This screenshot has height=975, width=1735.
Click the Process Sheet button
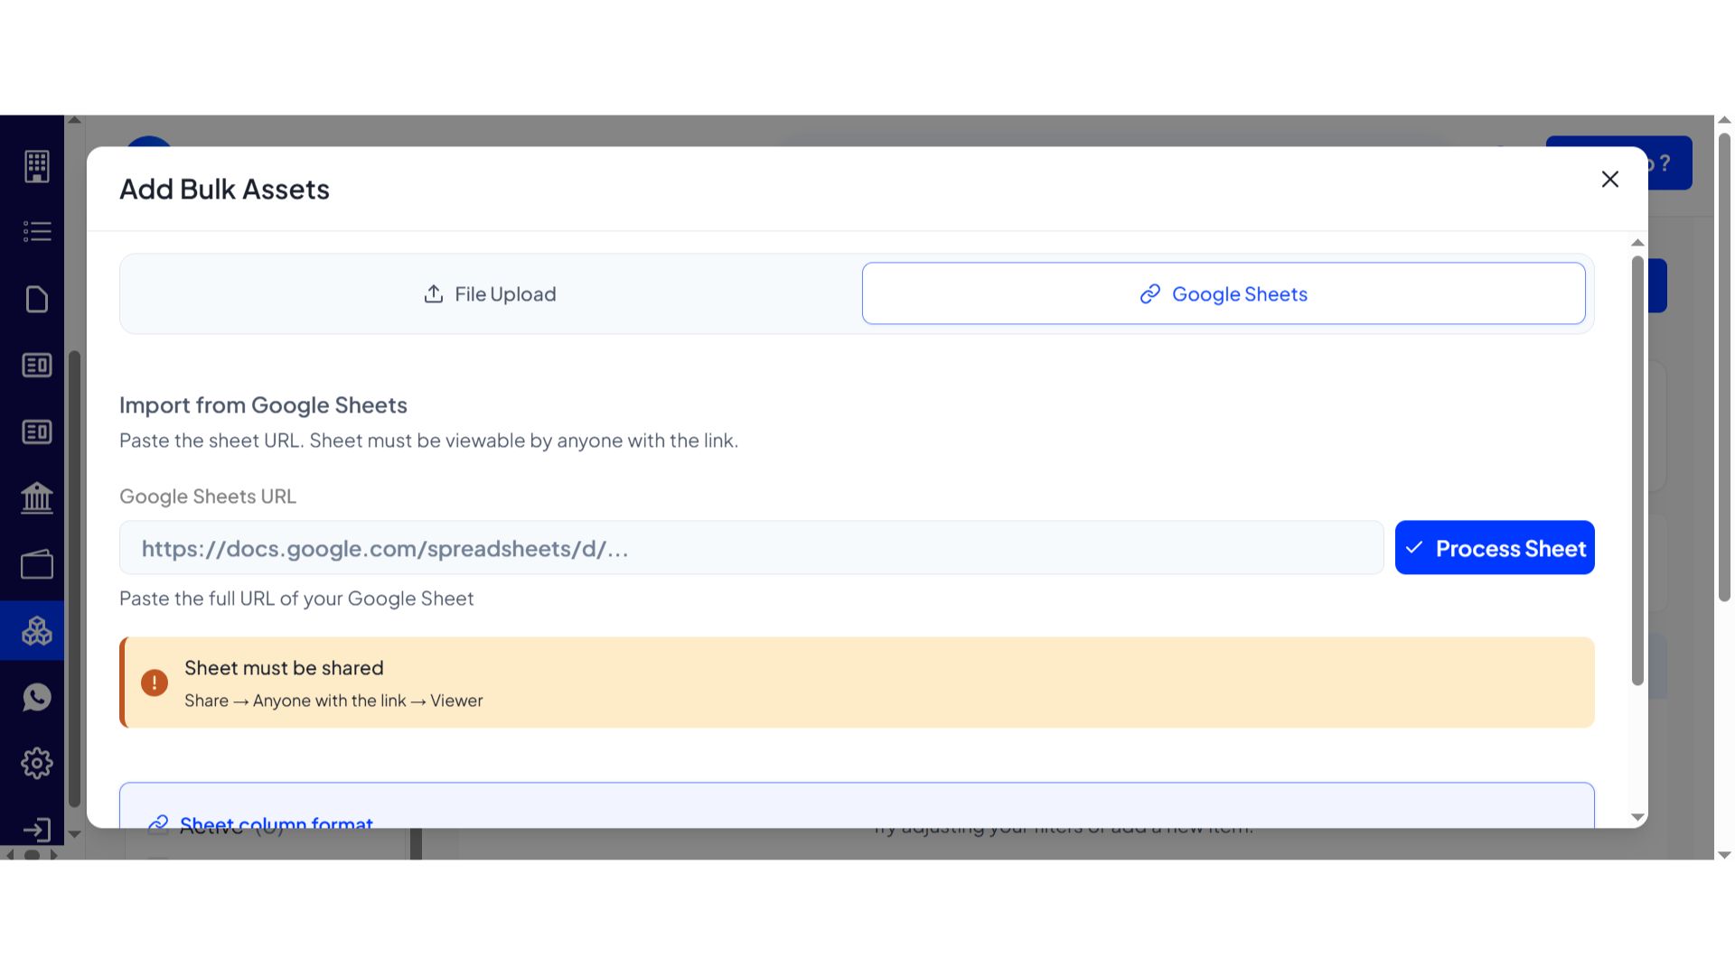coord(1494,548)
